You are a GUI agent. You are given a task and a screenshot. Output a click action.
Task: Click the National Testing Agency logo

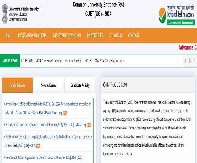[177, 15]
